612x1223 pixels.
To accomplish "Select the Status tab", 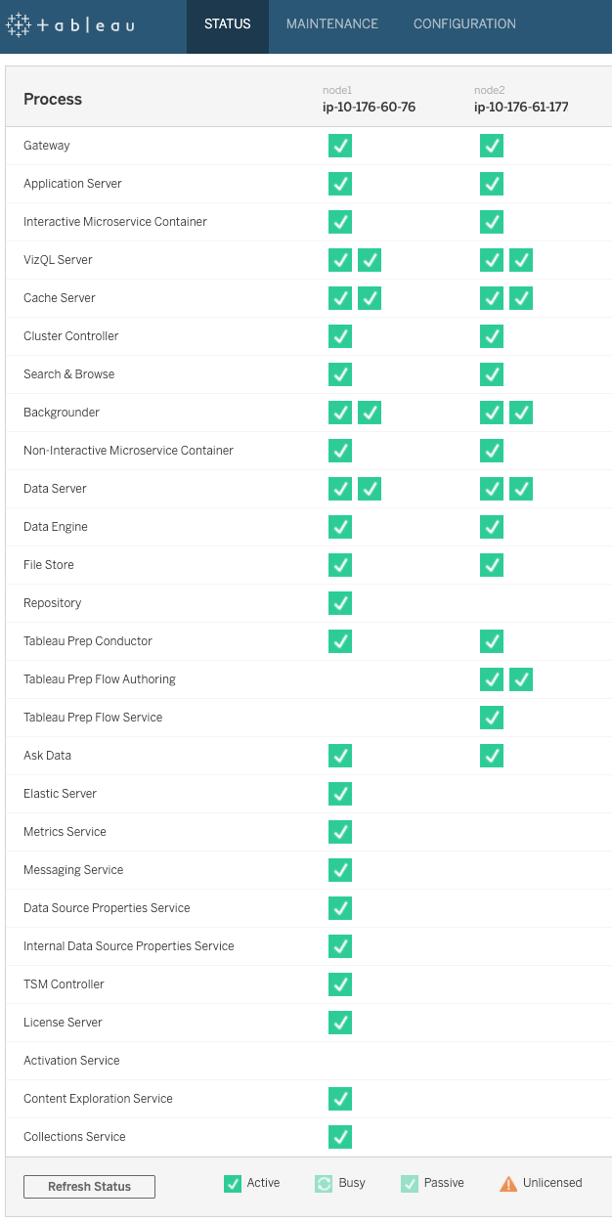I will [228, 24].
